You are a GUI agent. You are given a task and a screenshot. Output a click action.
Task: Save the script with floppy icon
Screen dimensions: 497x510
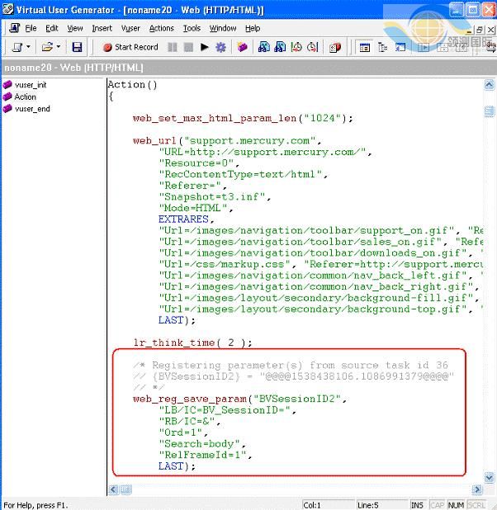pyautogui.click(x=77, y=48)
